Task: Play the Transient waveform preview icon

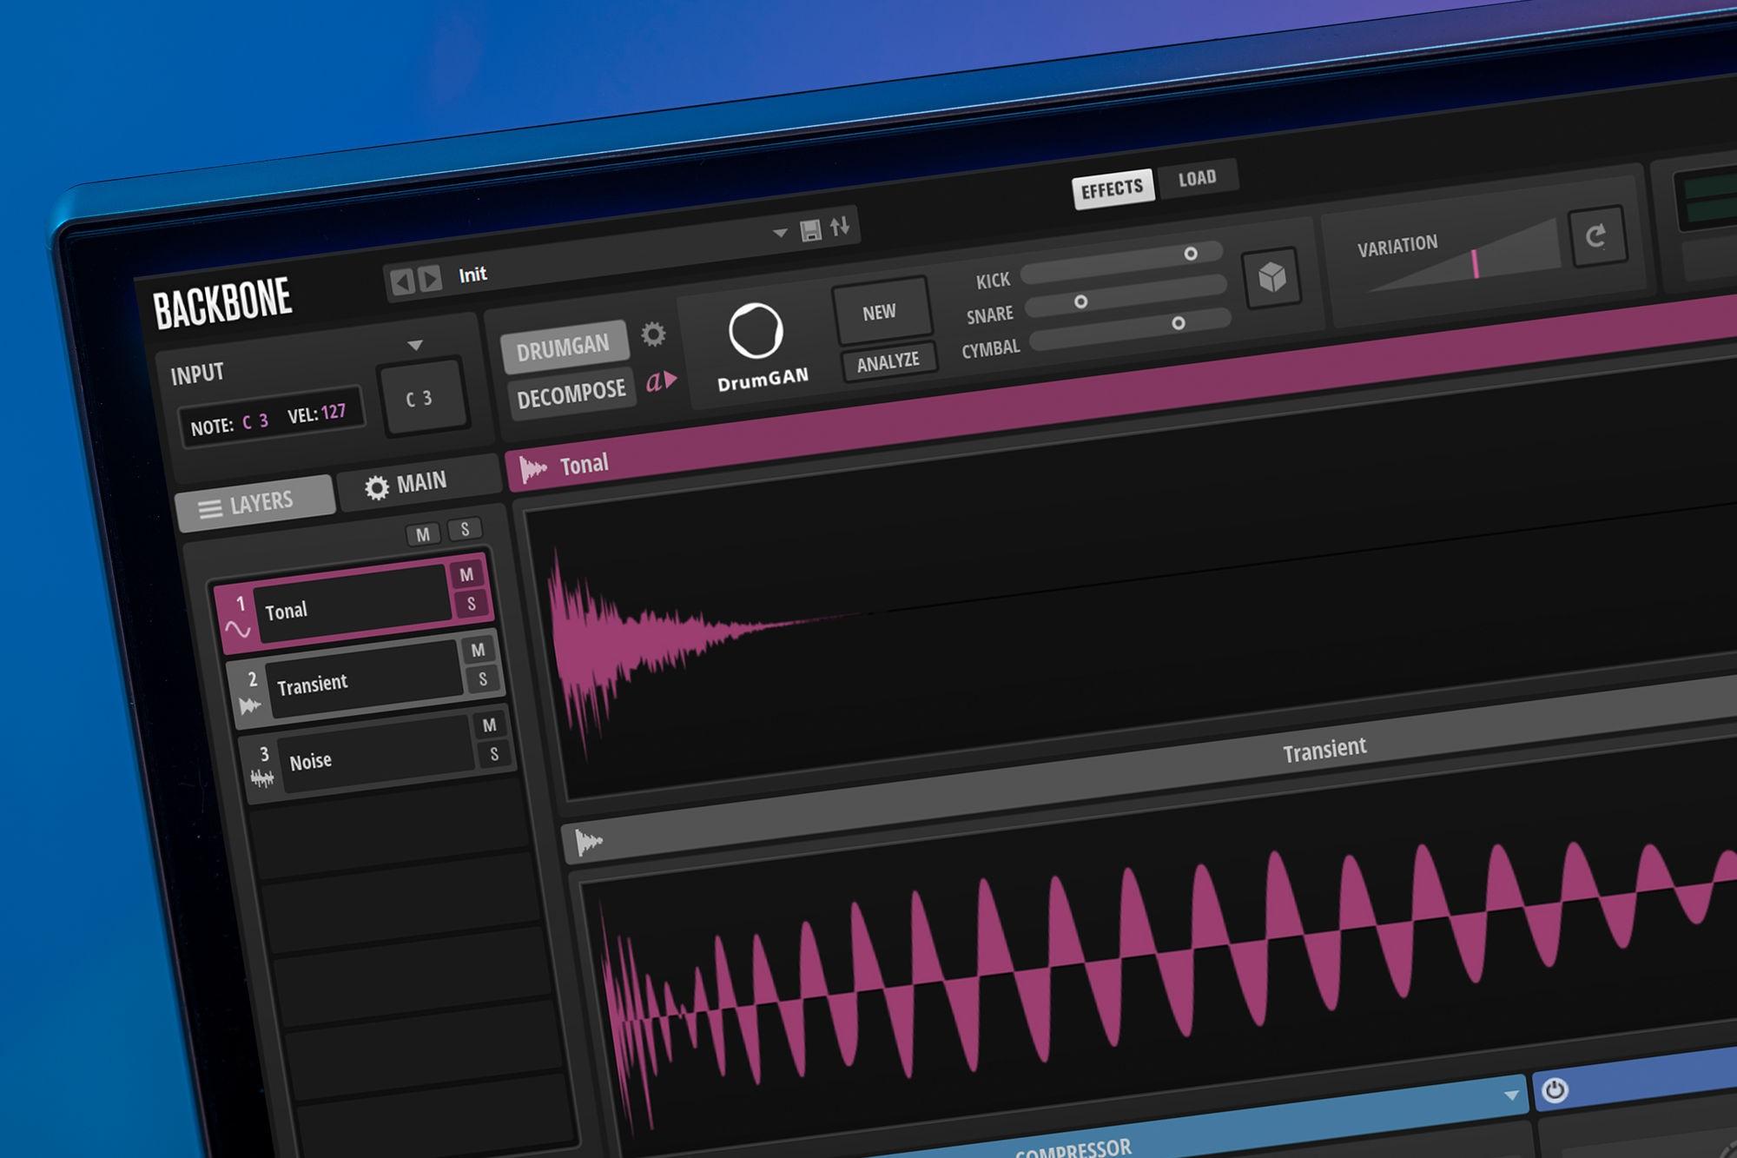Action: tap(589, 842)
